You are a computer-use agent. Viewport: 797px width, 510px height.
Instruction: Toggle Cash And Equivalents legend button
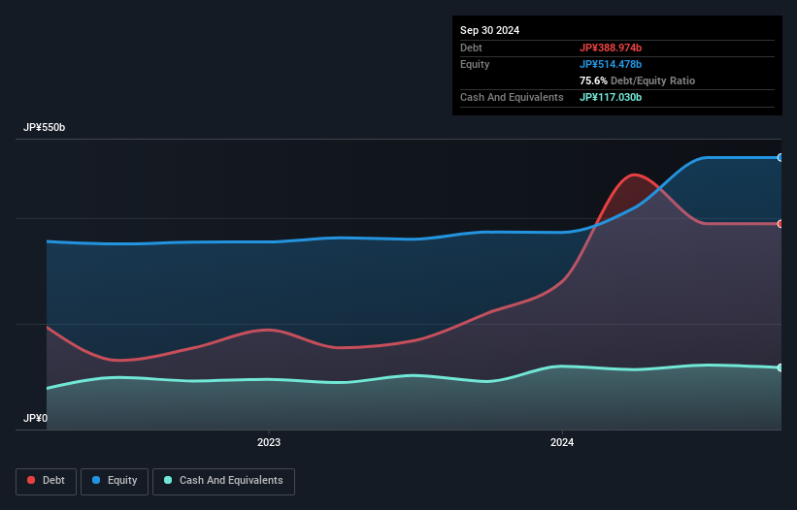coord(223,481)
